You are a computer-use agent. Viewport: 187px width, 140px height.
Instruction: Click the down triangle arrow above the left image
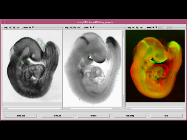click(x=33, y=27)
